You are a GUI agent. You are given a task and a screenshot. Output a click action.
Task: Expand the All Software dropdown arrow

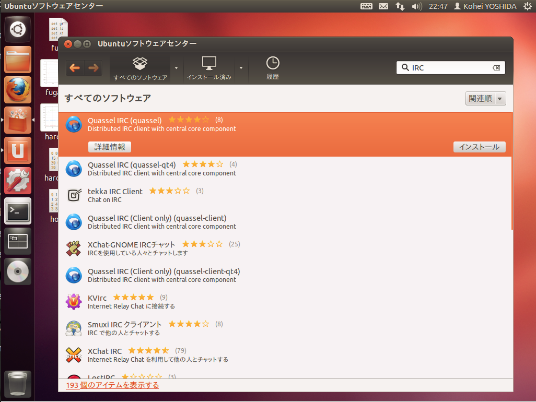[x=176, y=68]
